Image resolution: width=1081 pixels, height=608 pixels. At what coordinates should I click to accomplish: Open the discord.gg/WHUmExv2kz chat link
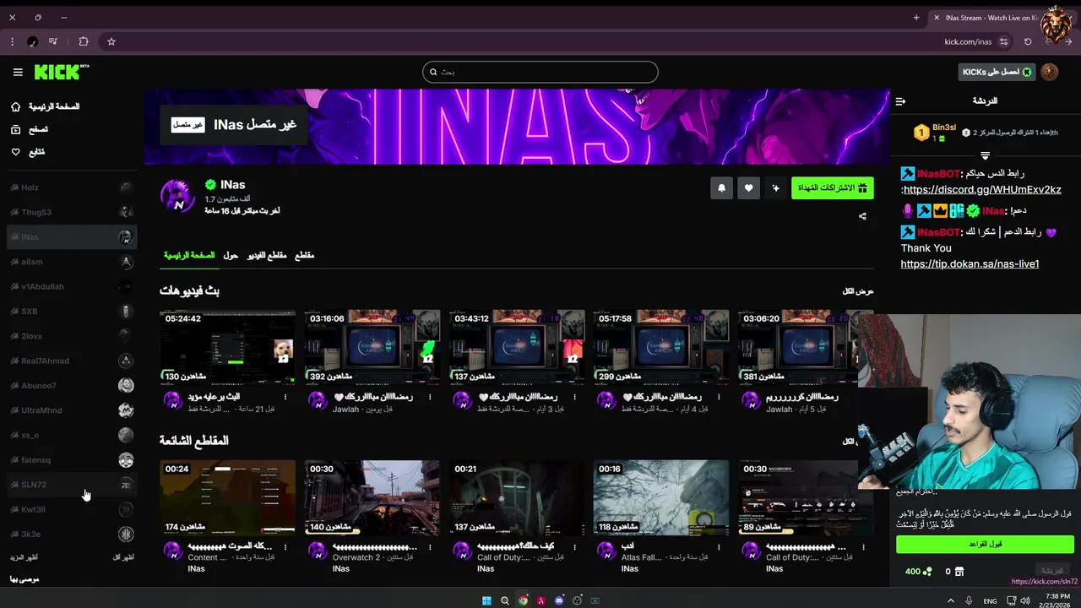coord(983,190)
